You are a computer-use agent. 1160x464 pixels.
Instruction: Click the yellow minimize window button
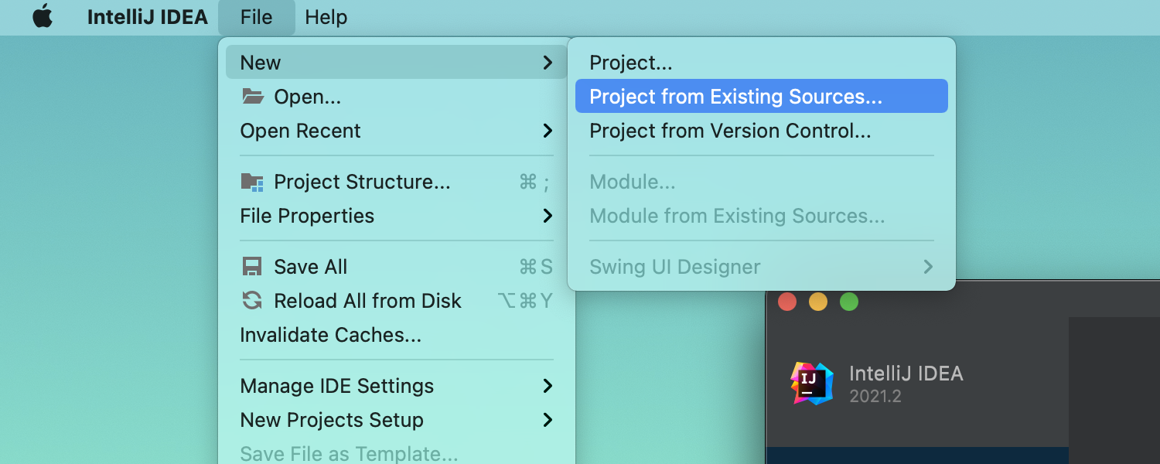pos(818,302)
